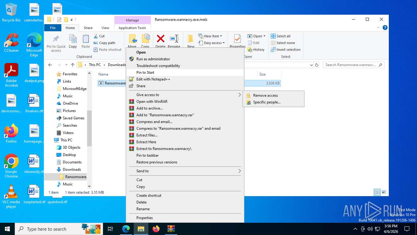Collapse the ribbon with the chevron
The height and width of the screenshot is (235, 417).
coord(378,28)
